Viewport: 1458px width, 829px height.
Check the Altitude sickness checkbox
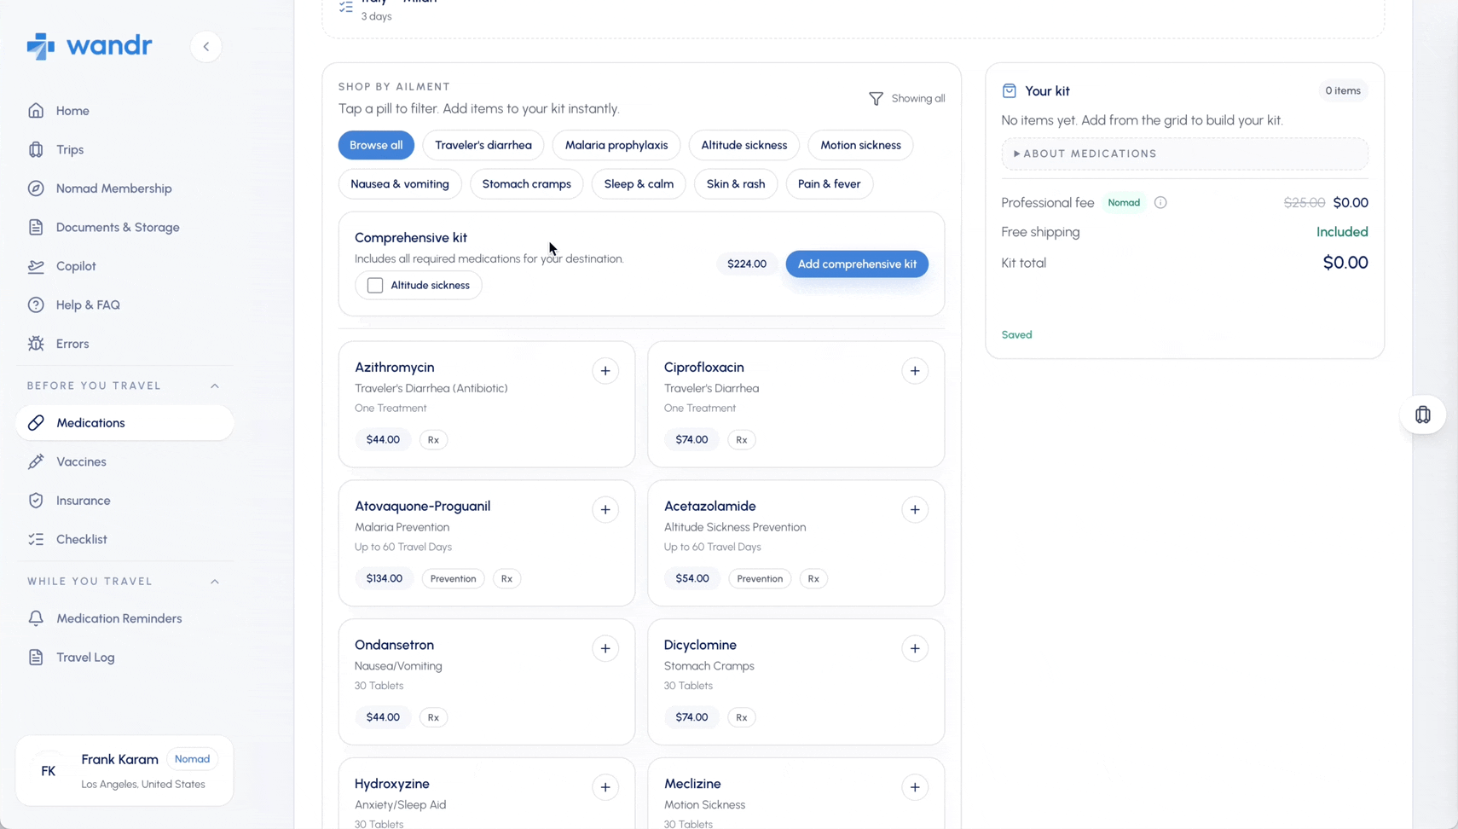(374, 285)
